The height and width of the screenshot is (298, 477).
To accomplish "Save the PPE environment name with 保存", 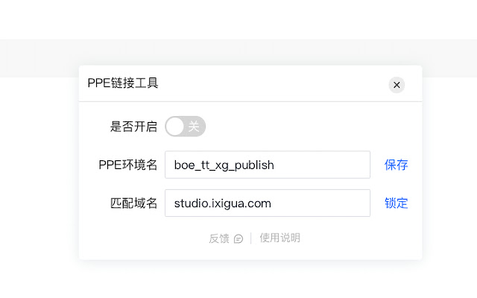I will tap(396, 165).
